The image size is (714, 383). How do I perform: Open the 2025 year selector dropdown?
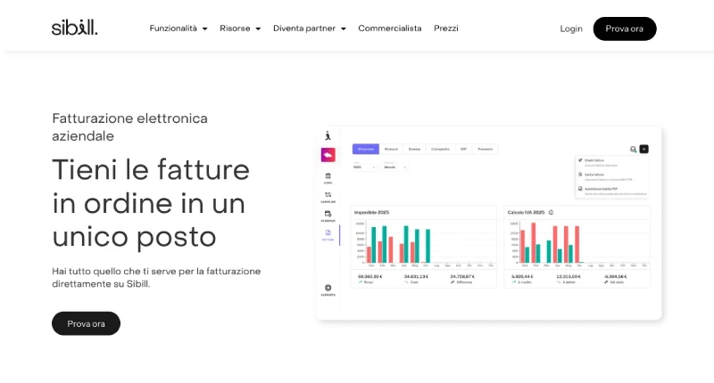(363, 167)
